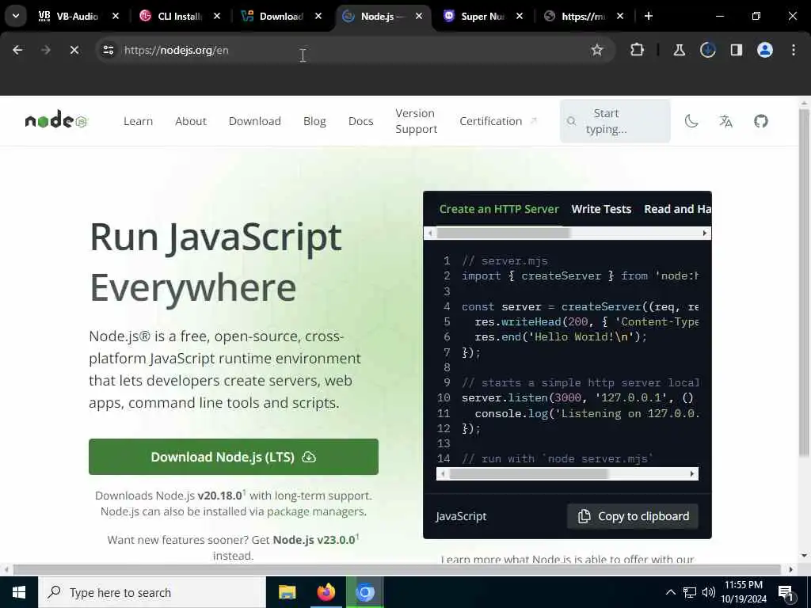Screen dimensions: 811x608
Task: Open the About nav item
Action: (x=191, y=121)
